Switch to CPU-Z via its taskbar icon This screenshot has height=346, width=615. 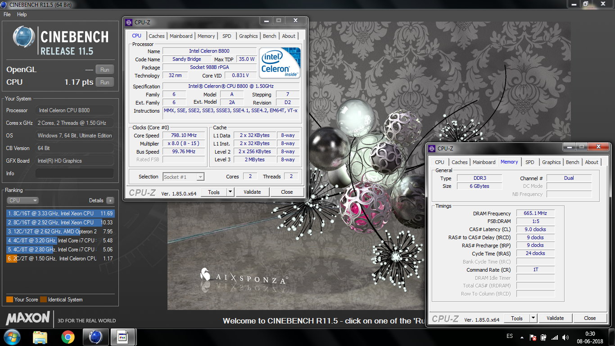(x=122, y=337)
